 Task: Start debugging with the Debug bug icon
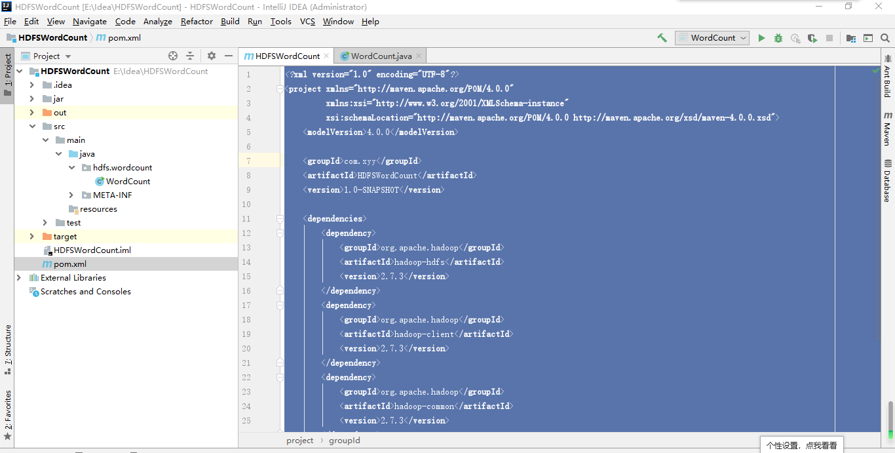pyautogui.click(x=778, y=37)
